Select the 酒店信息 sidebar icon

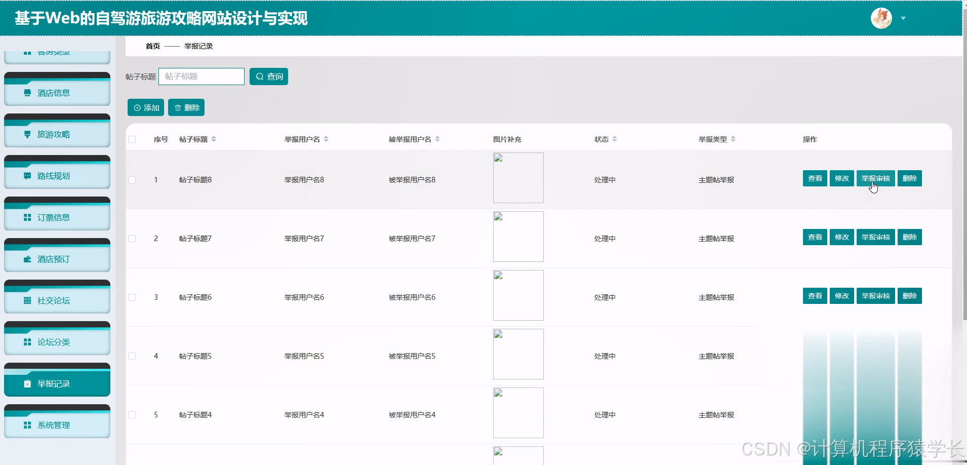pos(27,93)
